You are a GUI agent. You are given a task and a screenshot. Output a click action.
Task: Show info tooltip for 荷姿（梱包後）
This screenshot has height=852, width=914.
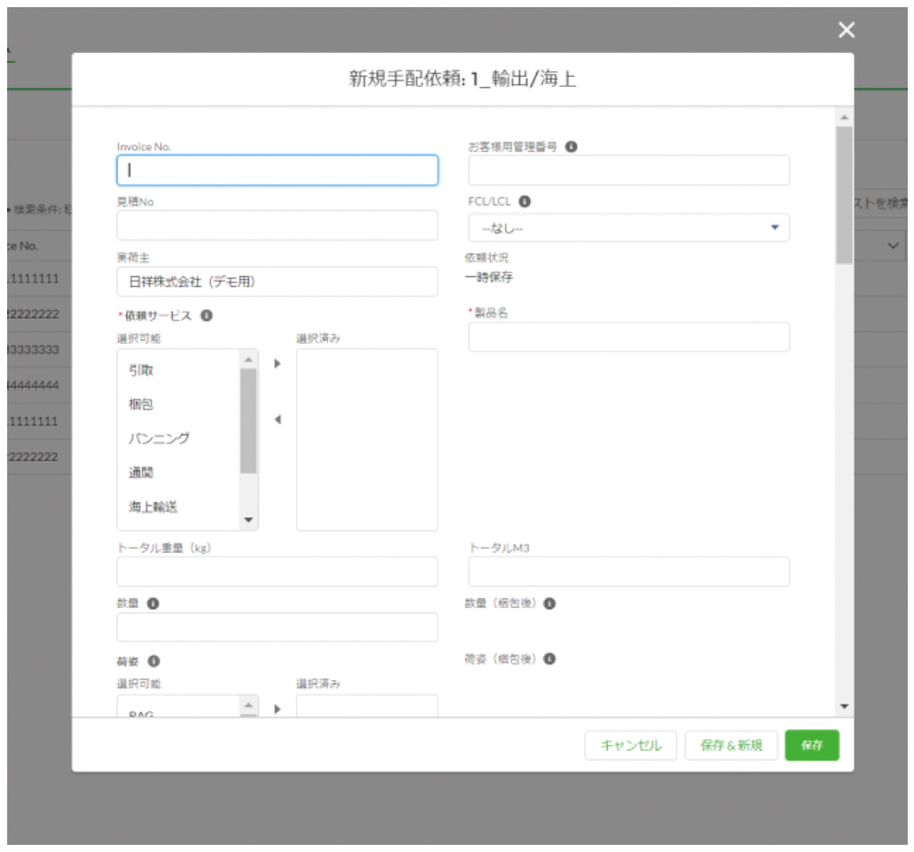549,658
